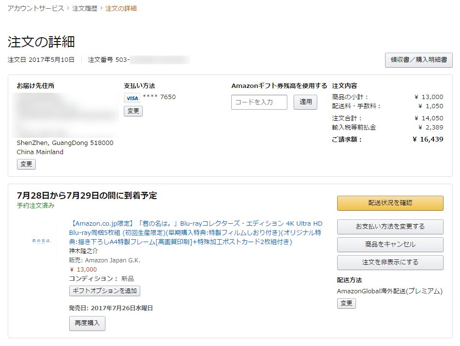The width and height of the screenshot is (460, 346).
Task: Select お支払い方法を変更する button
Action: pyautogui.click(x=390, y=227)
